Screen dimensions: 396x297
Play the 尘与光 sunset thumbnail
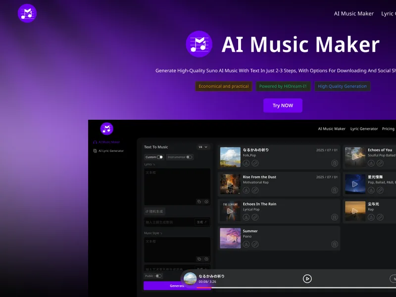point(355,211)
